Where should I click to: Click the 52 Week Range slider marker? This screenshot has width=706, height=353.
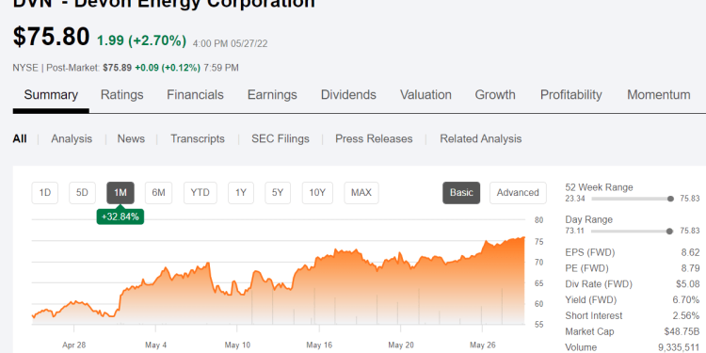coord(670,199)
